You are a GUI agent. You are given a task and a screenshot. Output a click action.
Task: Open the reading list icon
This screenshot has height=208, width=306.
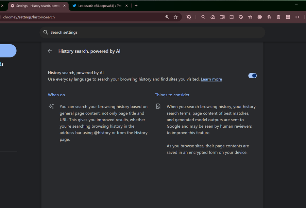pyautogui.click(x=232, y=17)
